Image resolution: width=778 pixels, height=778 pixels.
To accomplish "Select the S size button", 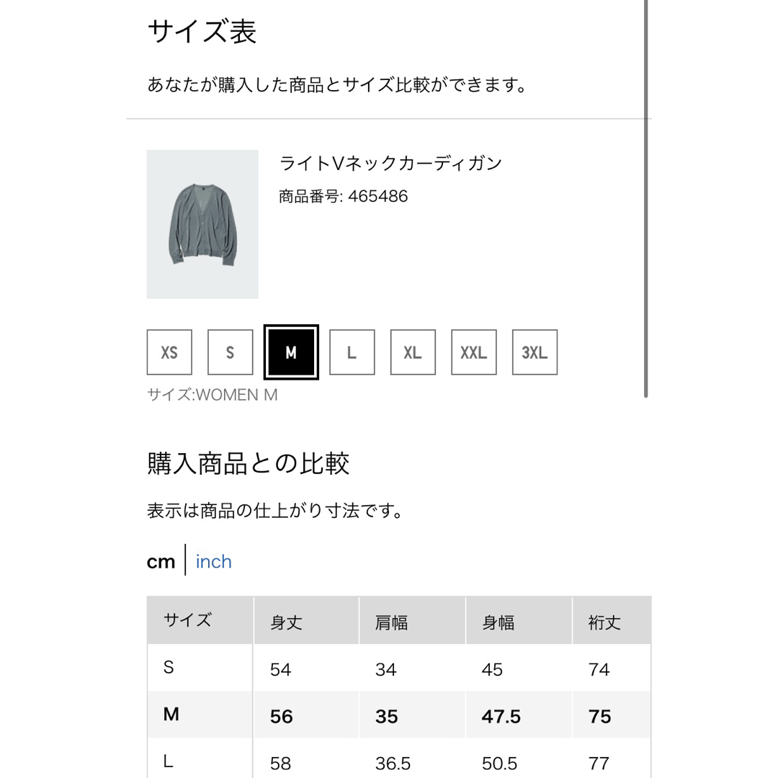I will pyautogui.click(x=231, y=352).
